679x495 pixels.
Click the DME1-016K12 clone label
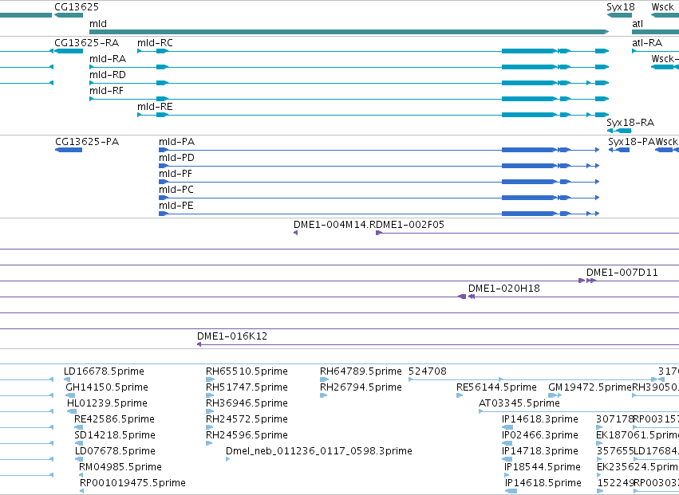point(232,336)
